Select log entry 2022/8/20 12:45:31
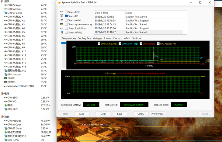This screenshot has width=222, height=142. tap(138, 16)
